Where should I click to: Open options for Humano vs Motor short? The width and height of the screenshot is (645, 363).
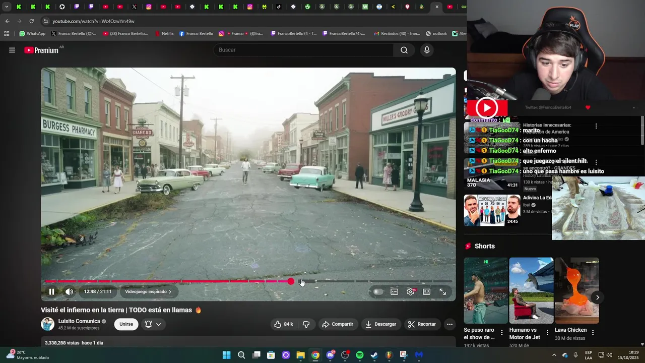(x=547, y=333)
